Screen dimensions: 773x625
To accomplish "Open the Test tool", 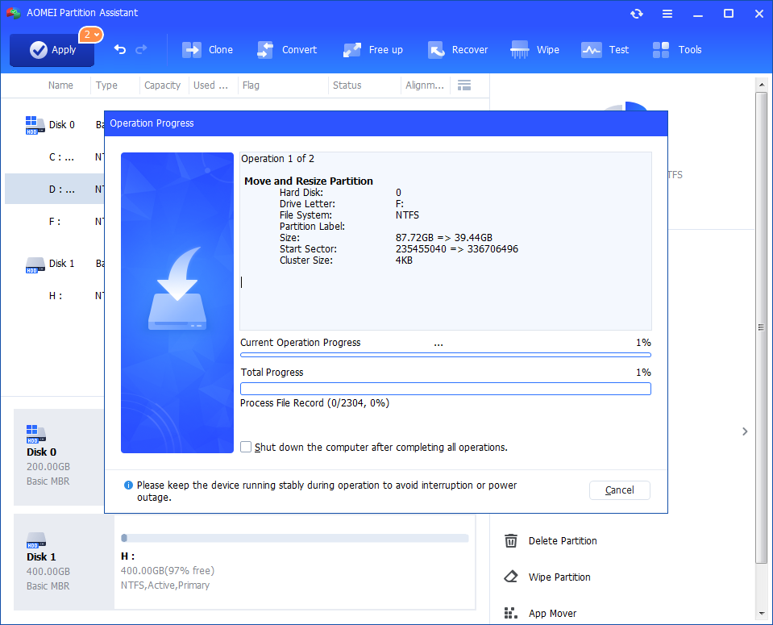I will point(605,50).
